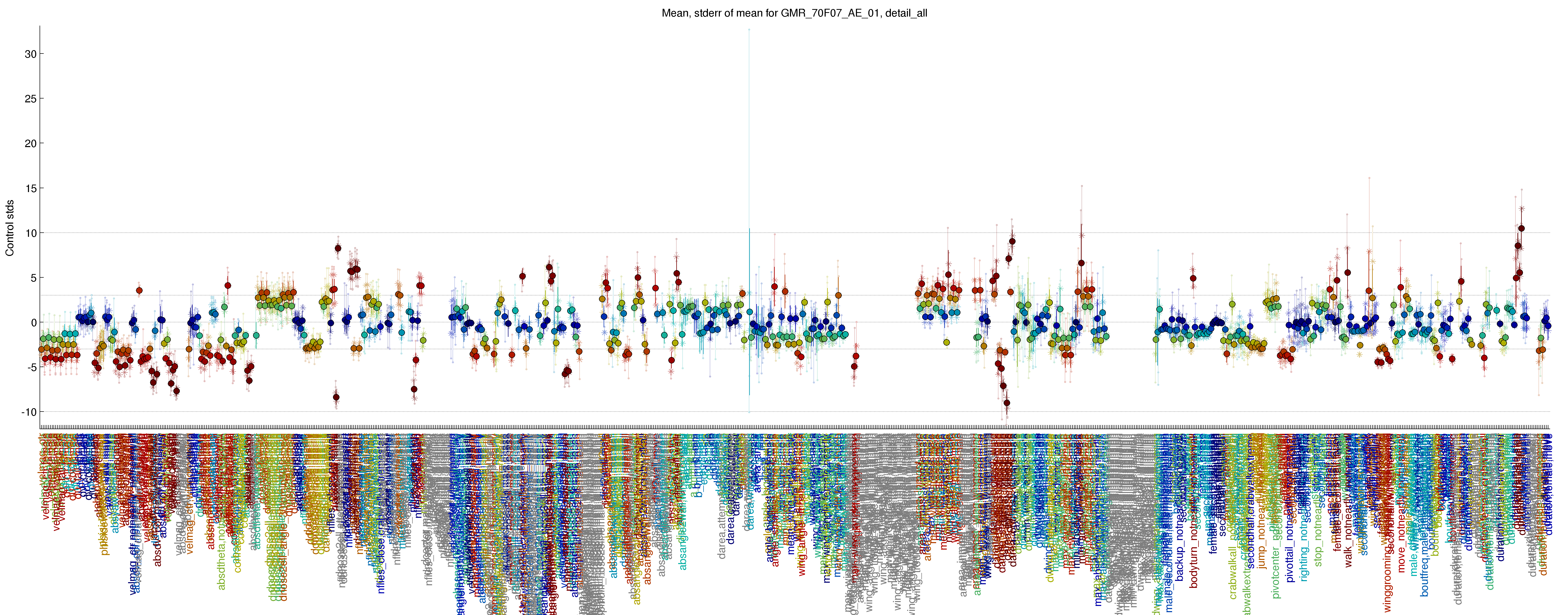
Task: Click the 'backup_notne' x-axis label
Action: [x=1179, y=548]
